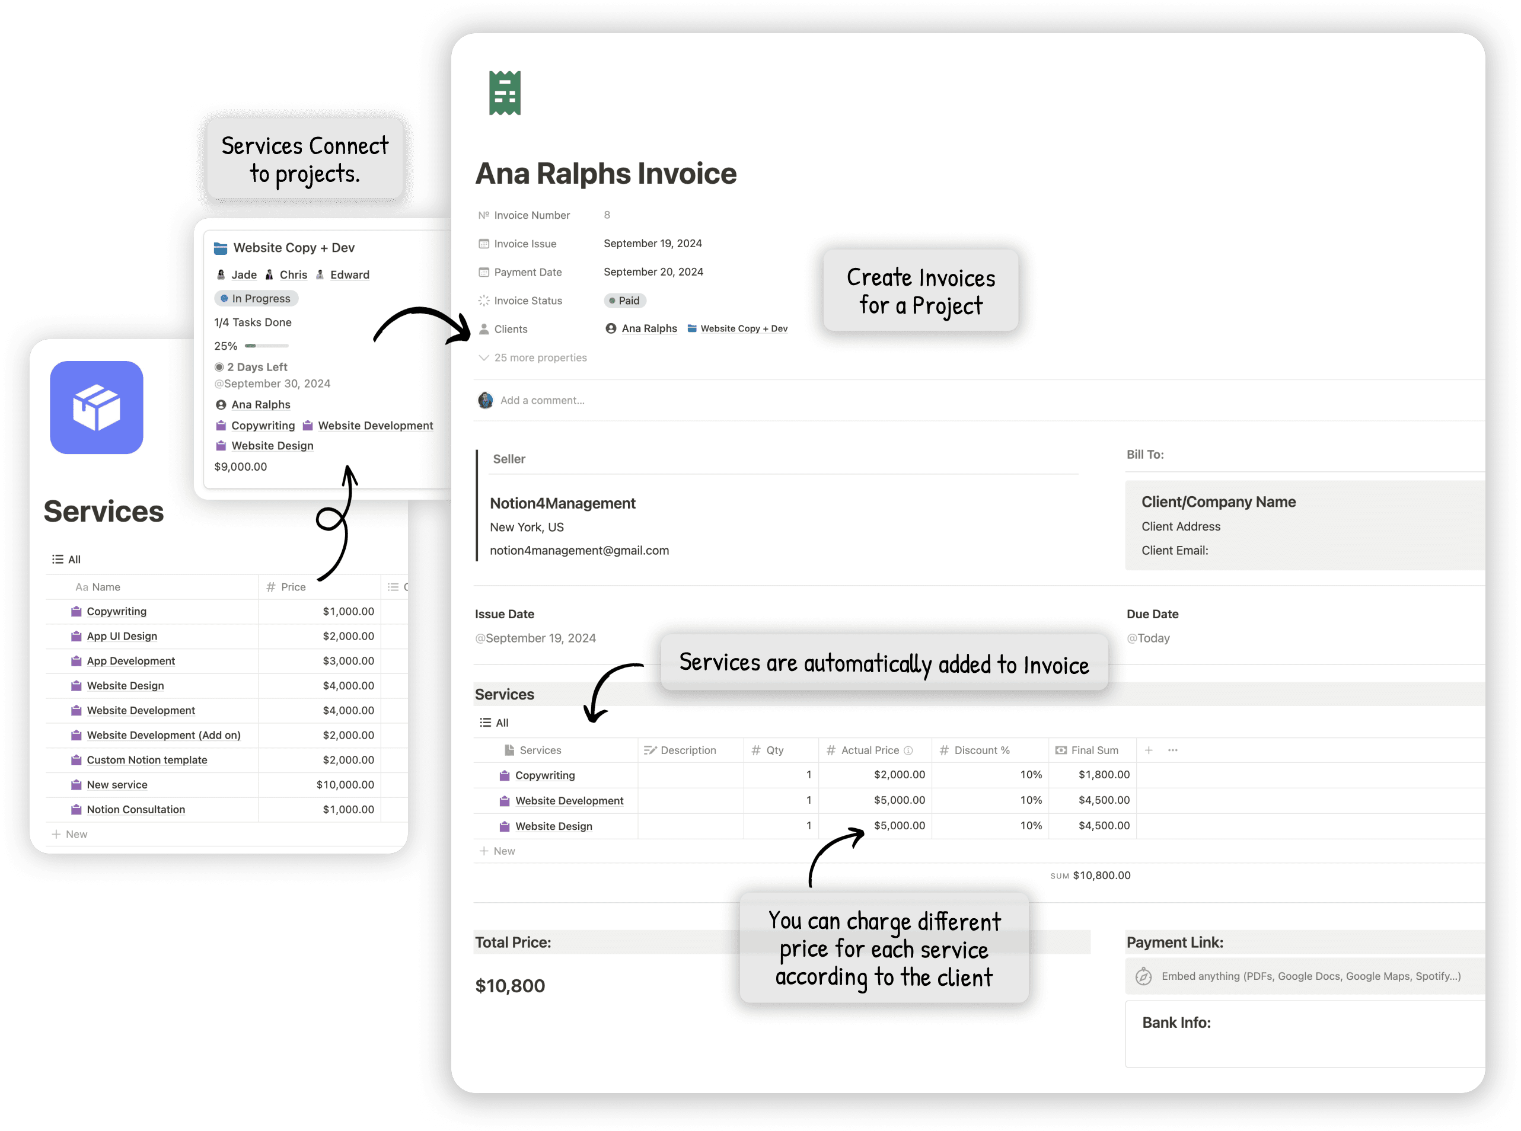Click the list icon of the invoice All view
The width and height of the screenshot is (1521, 1131).
pyautogui.click(x=485, y=722)
